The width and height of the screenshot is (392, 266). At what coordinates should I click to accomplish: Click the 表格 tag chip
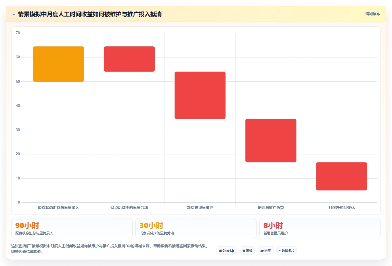(247, 250)
